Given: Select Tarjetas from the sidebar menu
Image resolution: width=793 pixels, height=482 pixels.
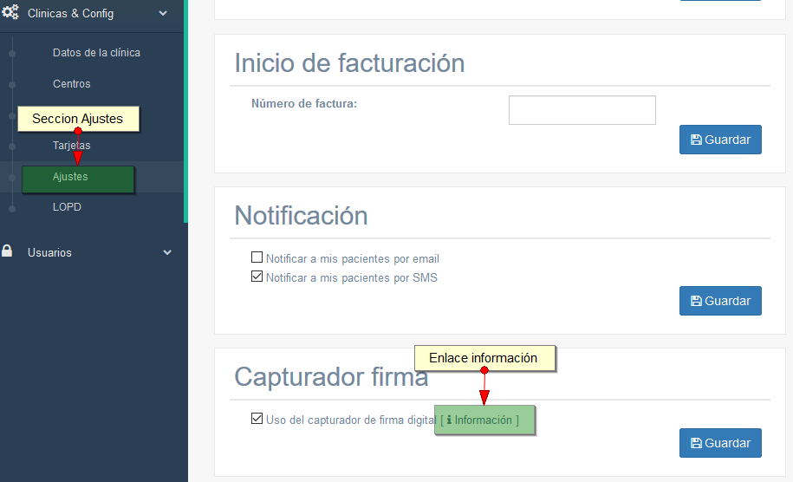Looking at the screenshot, I should pyautogui.click(x=71, y=146).
